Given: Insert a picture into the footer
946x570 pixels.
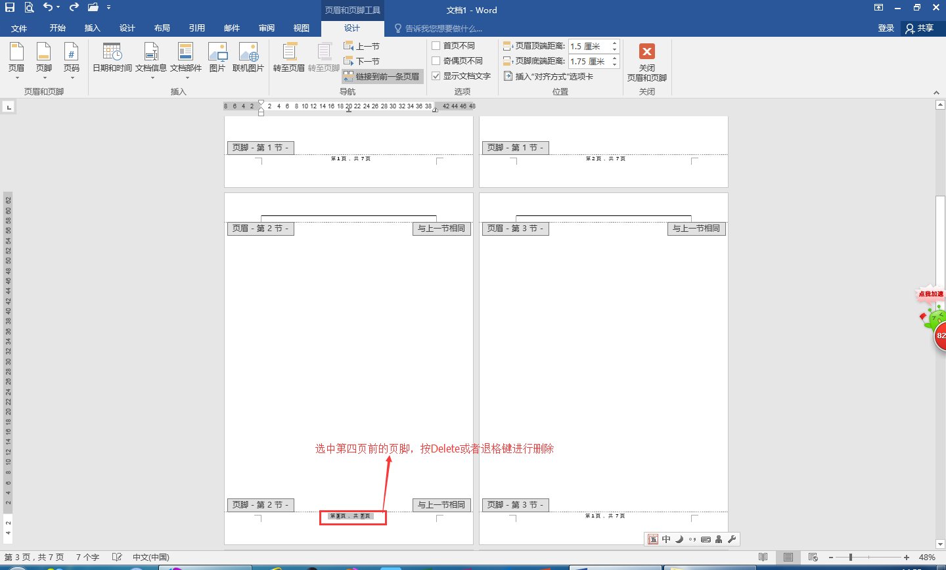Looking at the screenshot, I should (x=217, y=59).
